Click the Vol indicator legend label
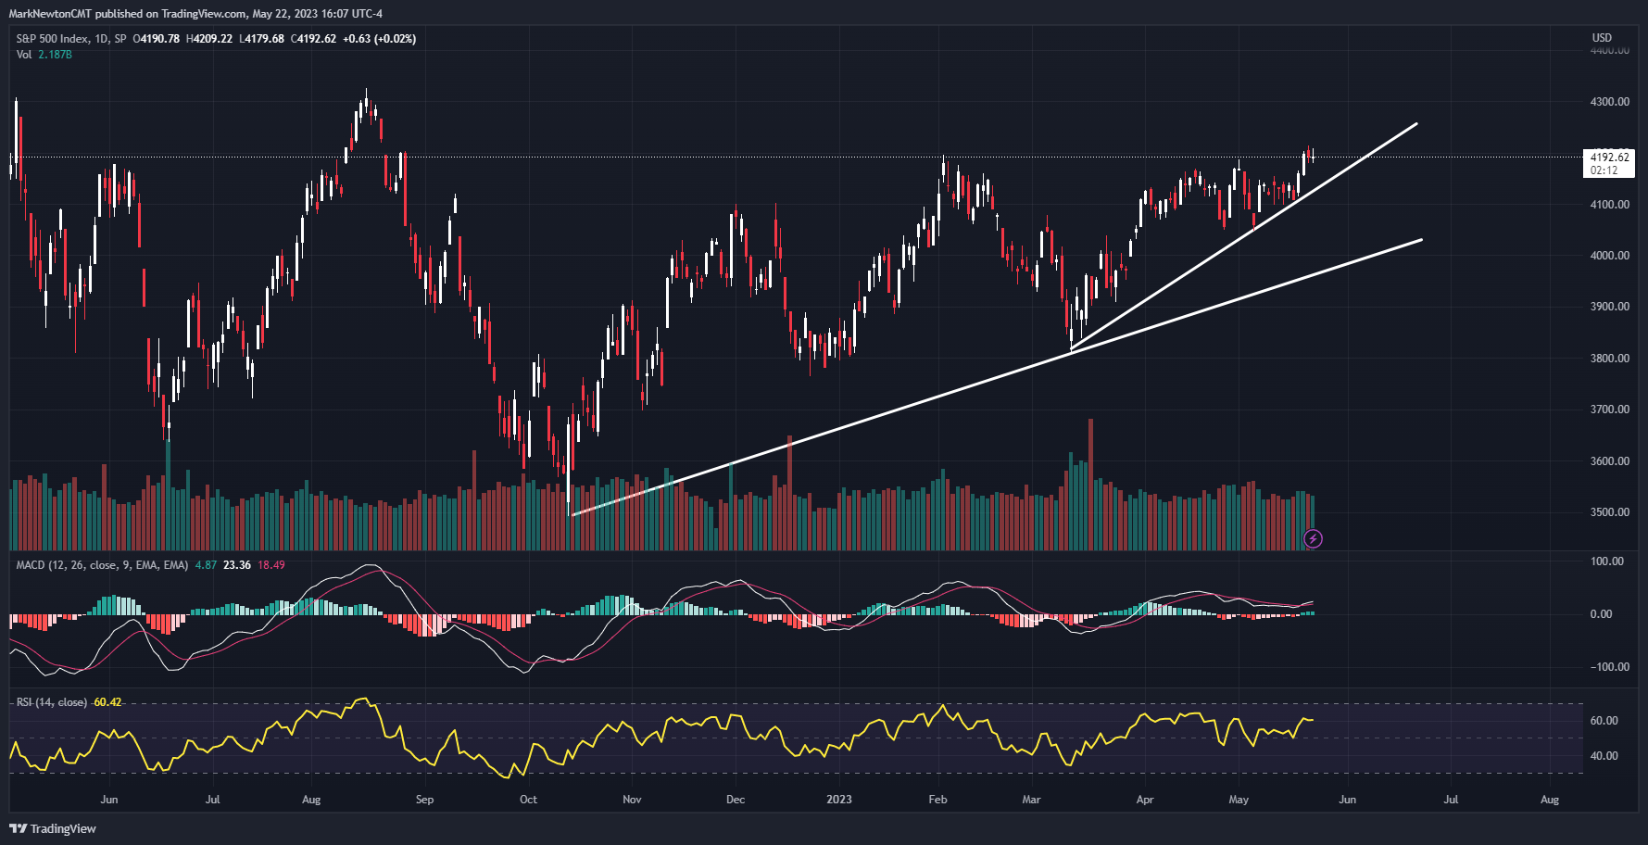 click(23, 55)
